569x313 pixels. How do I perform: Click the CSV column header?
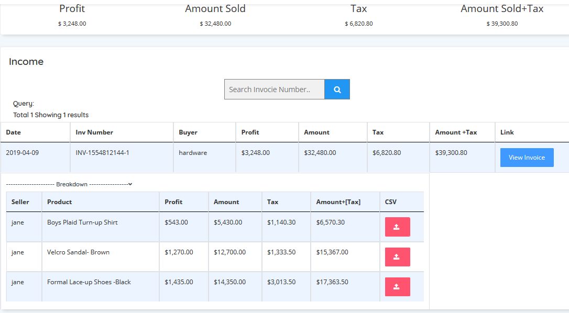pos(391,202)
